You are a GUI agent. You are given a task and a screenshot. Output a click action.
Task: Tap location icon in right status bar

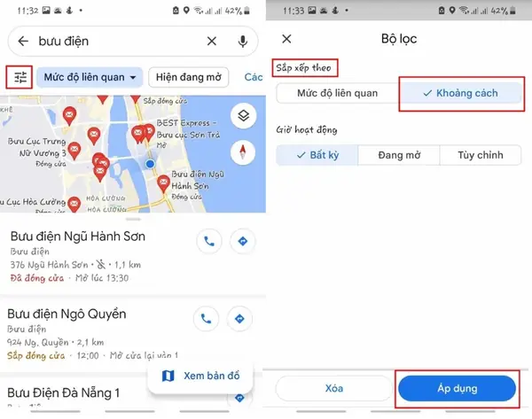coord(452,11)
